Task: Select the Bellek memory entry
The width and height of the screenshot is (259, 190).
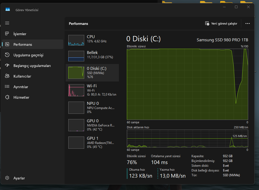Action: (x=92, y=56)
